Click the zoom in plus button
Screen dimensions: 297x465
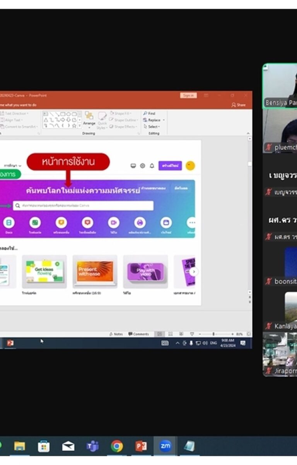(232, 334)
